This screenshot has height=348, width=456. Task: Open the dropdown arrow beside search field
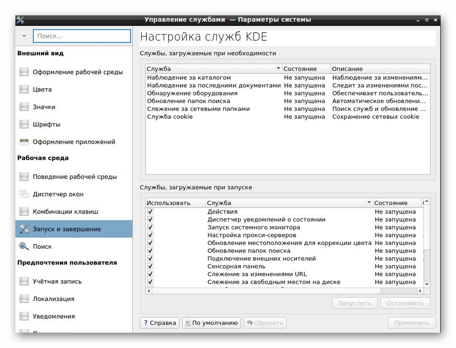(24, 36)
